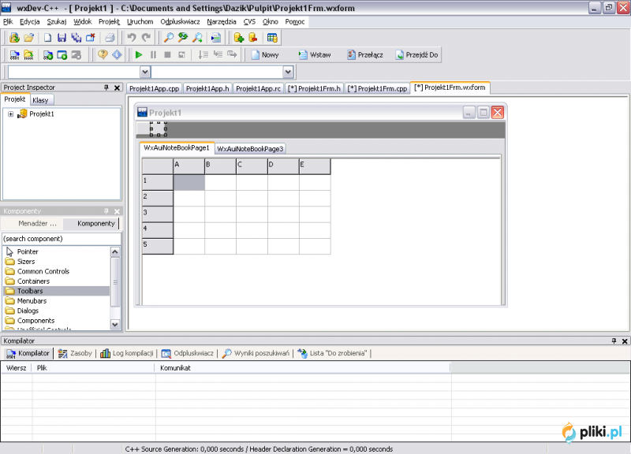Expand the Projekt1 tree node
Screen dimensions: 631x454
point(11,114)
